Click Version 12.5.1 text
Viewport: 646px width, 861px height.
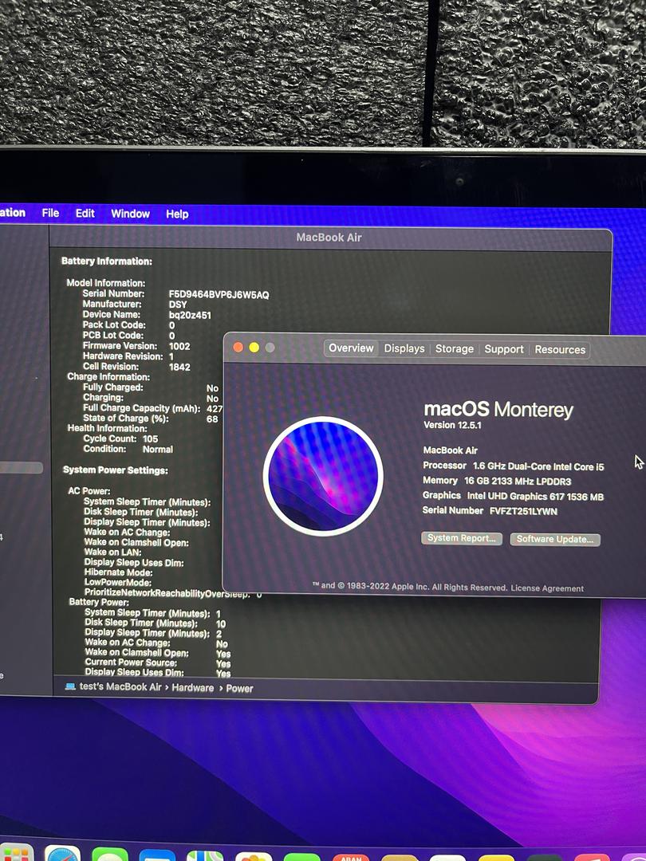(x=452, y=425)
